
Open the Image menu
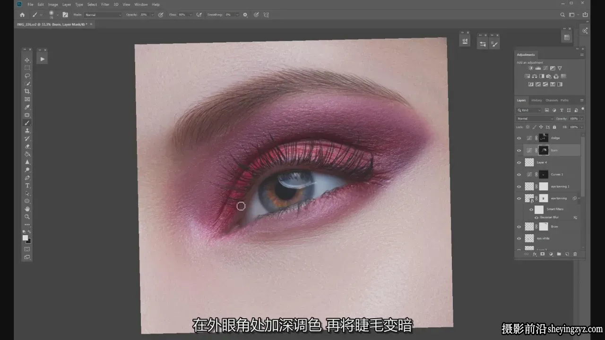click(x=53, y=4)
